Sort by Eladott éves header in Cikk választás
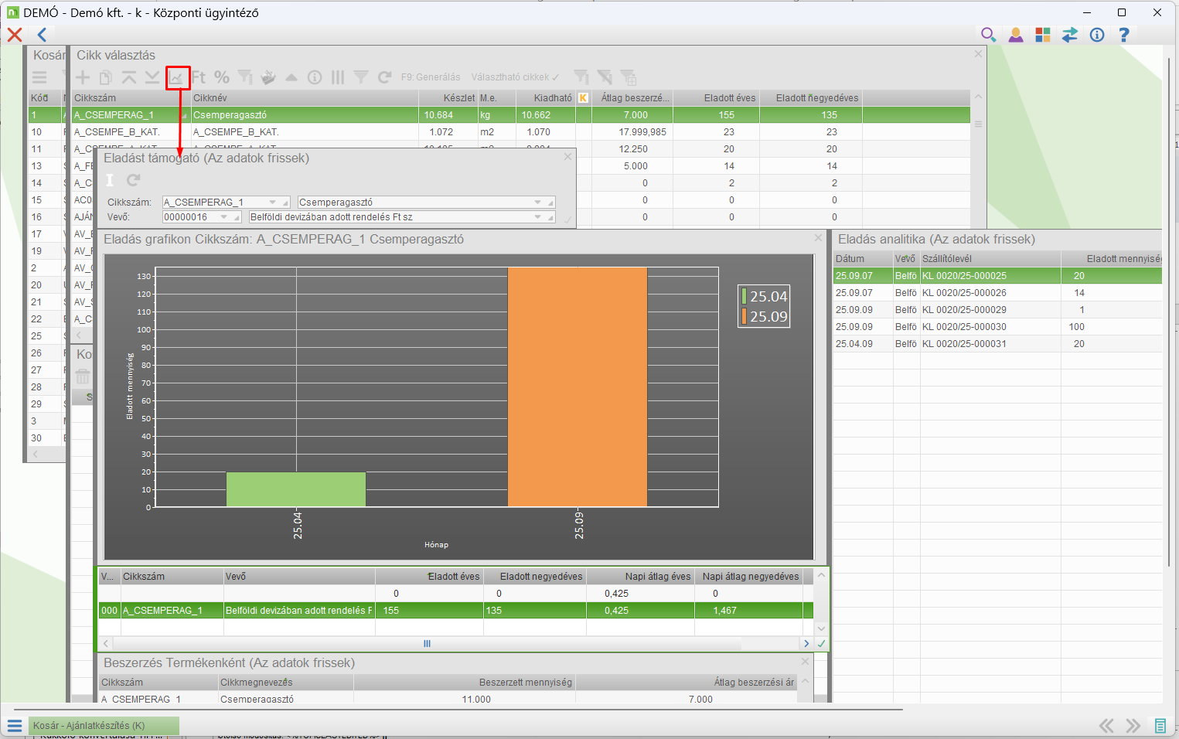 pyautogui.click(x=716, y=98)
